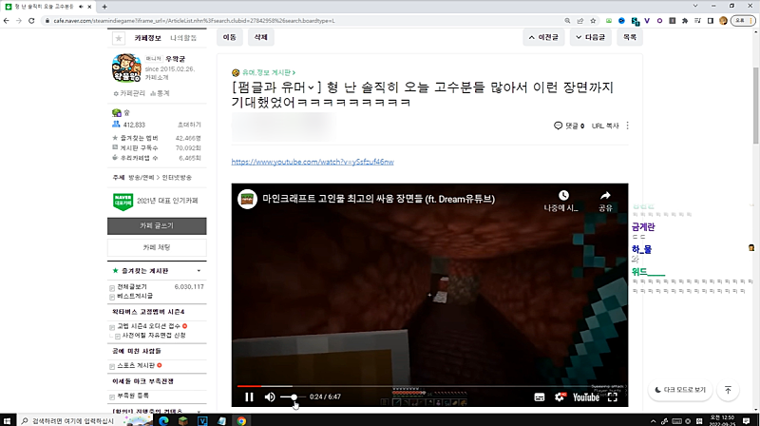Click the scroll-to-top arrow button
The height and width of the screenshot is (426, 760).
729,390
